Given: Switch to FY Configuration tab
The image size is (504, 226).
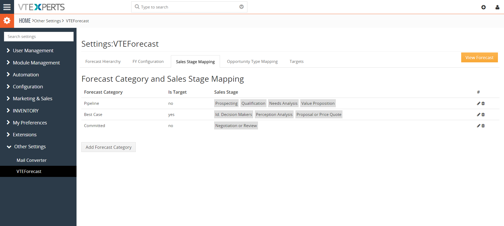Looking at the screenshot, I should click(148, 62).
